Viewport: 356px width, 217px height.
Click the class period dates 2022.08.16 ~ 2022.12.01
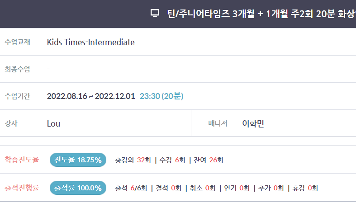91,96
